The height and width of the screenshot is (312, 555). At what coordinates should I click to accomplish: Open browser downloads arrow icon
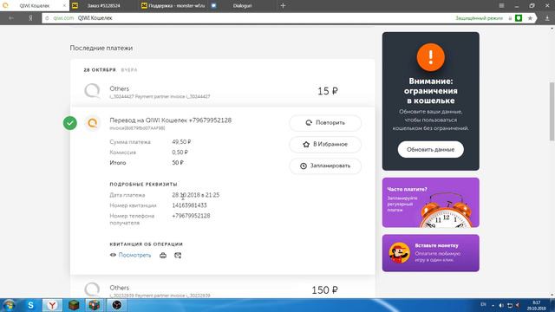(547, 18)
